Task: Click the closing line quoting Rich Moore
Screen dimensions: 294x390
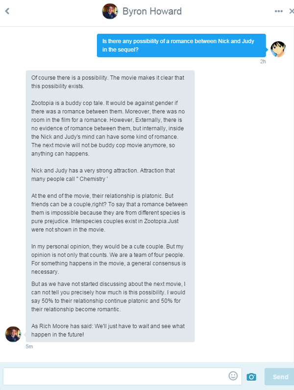Action: 109,330
